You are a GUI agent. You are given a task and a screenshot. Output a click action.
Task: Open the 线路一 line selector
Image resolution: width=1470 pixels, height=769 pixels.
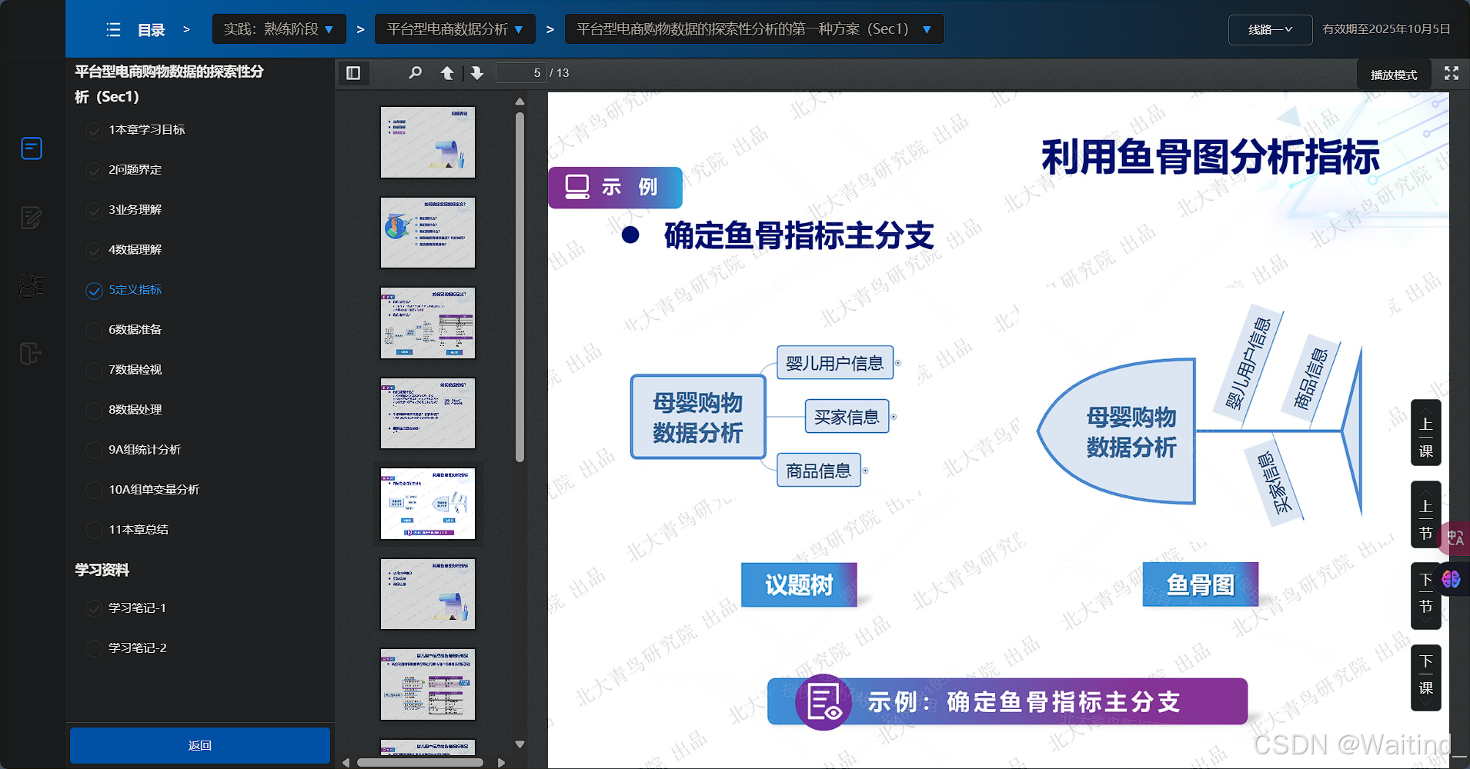coord(1270,30)
